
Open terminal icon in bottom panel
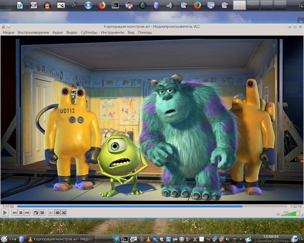[x=125, y=239]
